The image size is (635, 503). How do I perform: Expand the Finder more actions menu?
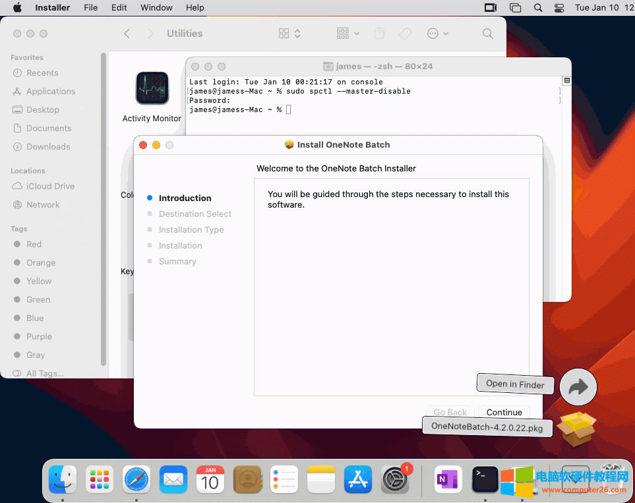(x=437, y=34)
